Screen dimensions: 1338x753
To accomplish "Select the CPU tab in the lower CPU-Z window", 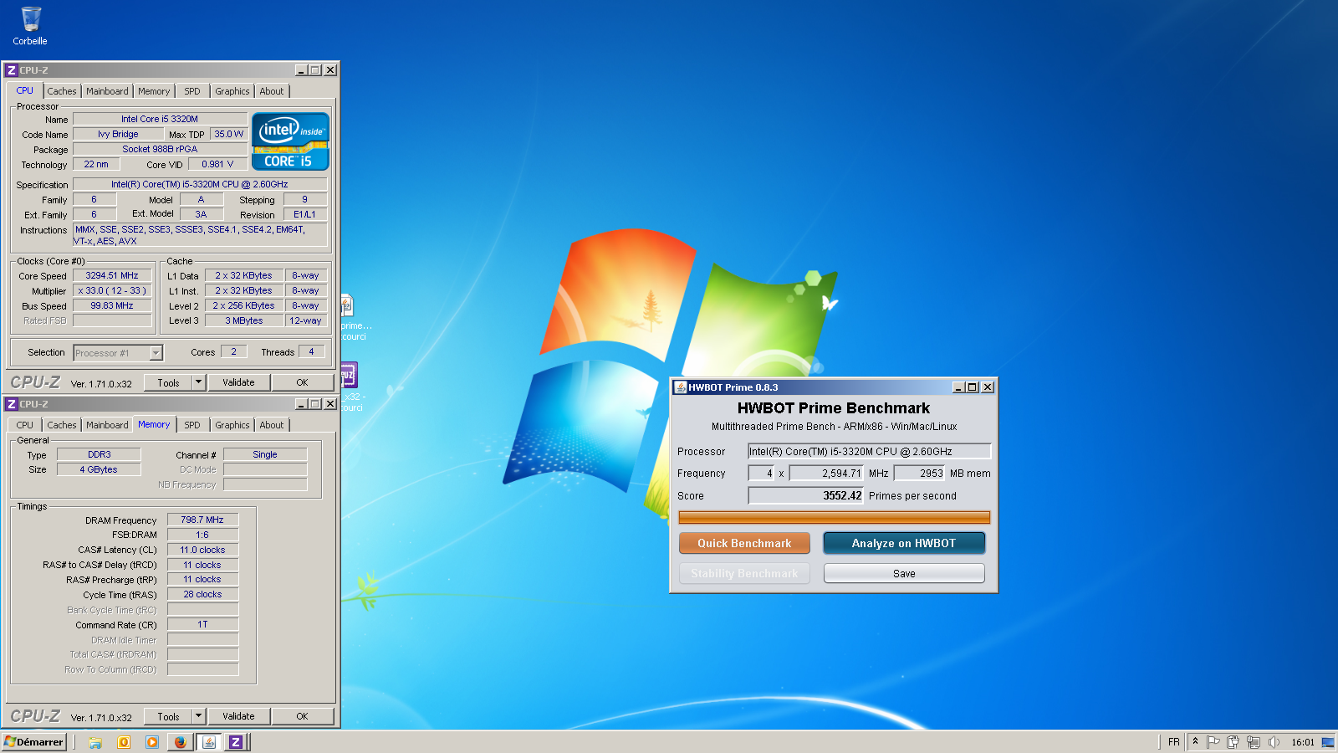I will click(x=25, y=425).
